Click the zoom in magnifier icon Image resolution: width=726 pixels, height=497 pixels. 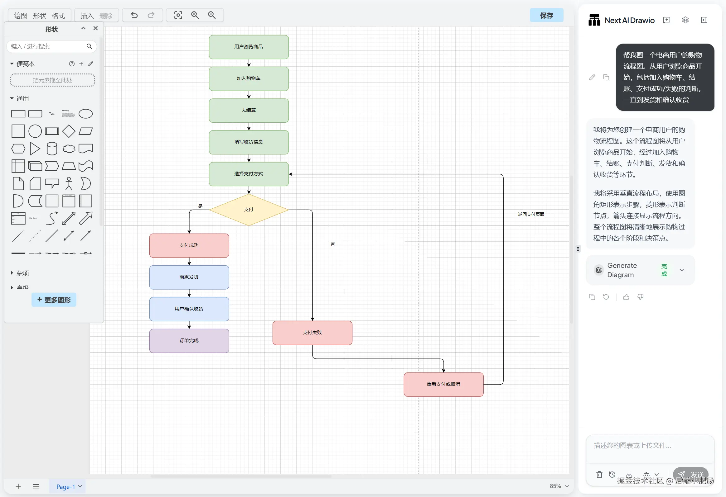click(195, 15)
